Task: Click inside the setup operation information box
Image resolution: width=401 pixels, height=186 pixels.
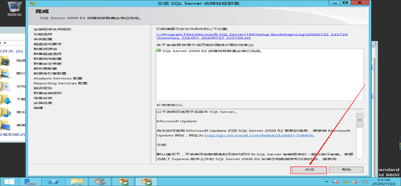Action: point(260,74)
